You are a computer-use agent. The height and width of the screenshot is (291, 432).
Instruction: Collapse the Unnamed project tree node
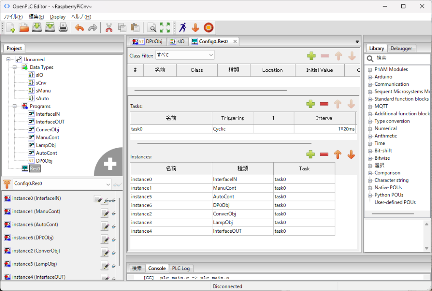pyautogui.click(x=8, y=59)
